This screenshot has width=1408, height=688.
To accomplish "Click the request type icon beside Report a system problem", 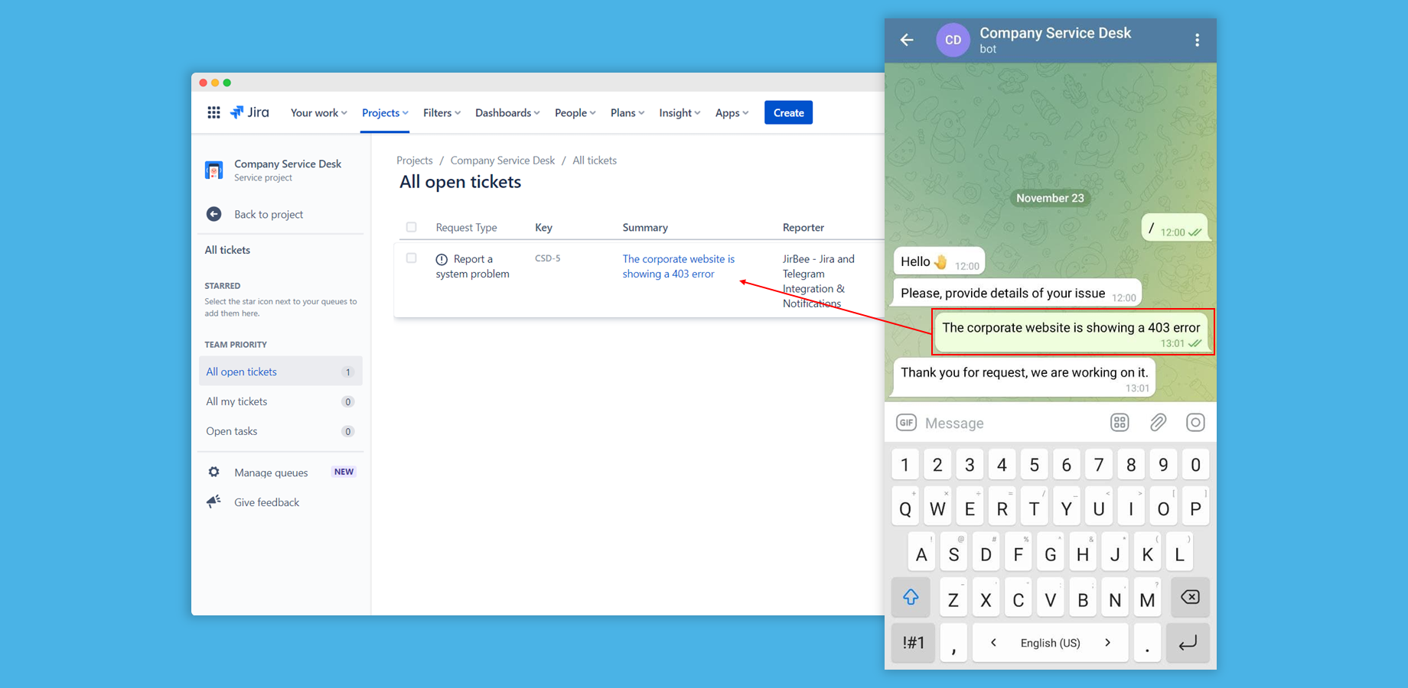I will click(x=442, y=259).
